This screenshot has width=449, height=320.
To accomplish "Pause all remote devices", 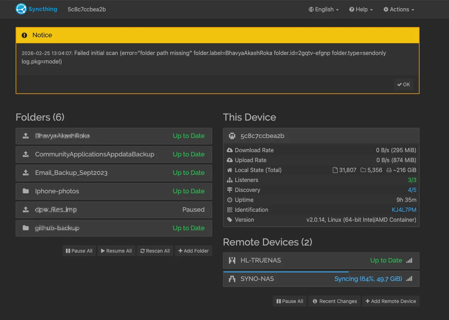I will tap(290, 301).
